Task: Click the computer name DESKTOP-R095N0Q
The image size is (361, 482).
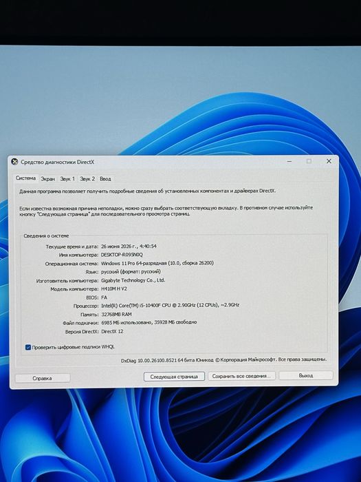Action: pos(122,255)
